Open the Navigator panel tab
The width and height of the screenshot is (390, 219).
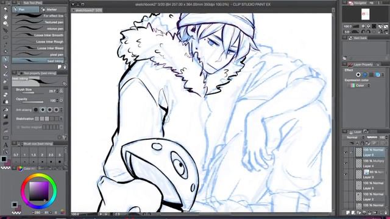(358, 3)
